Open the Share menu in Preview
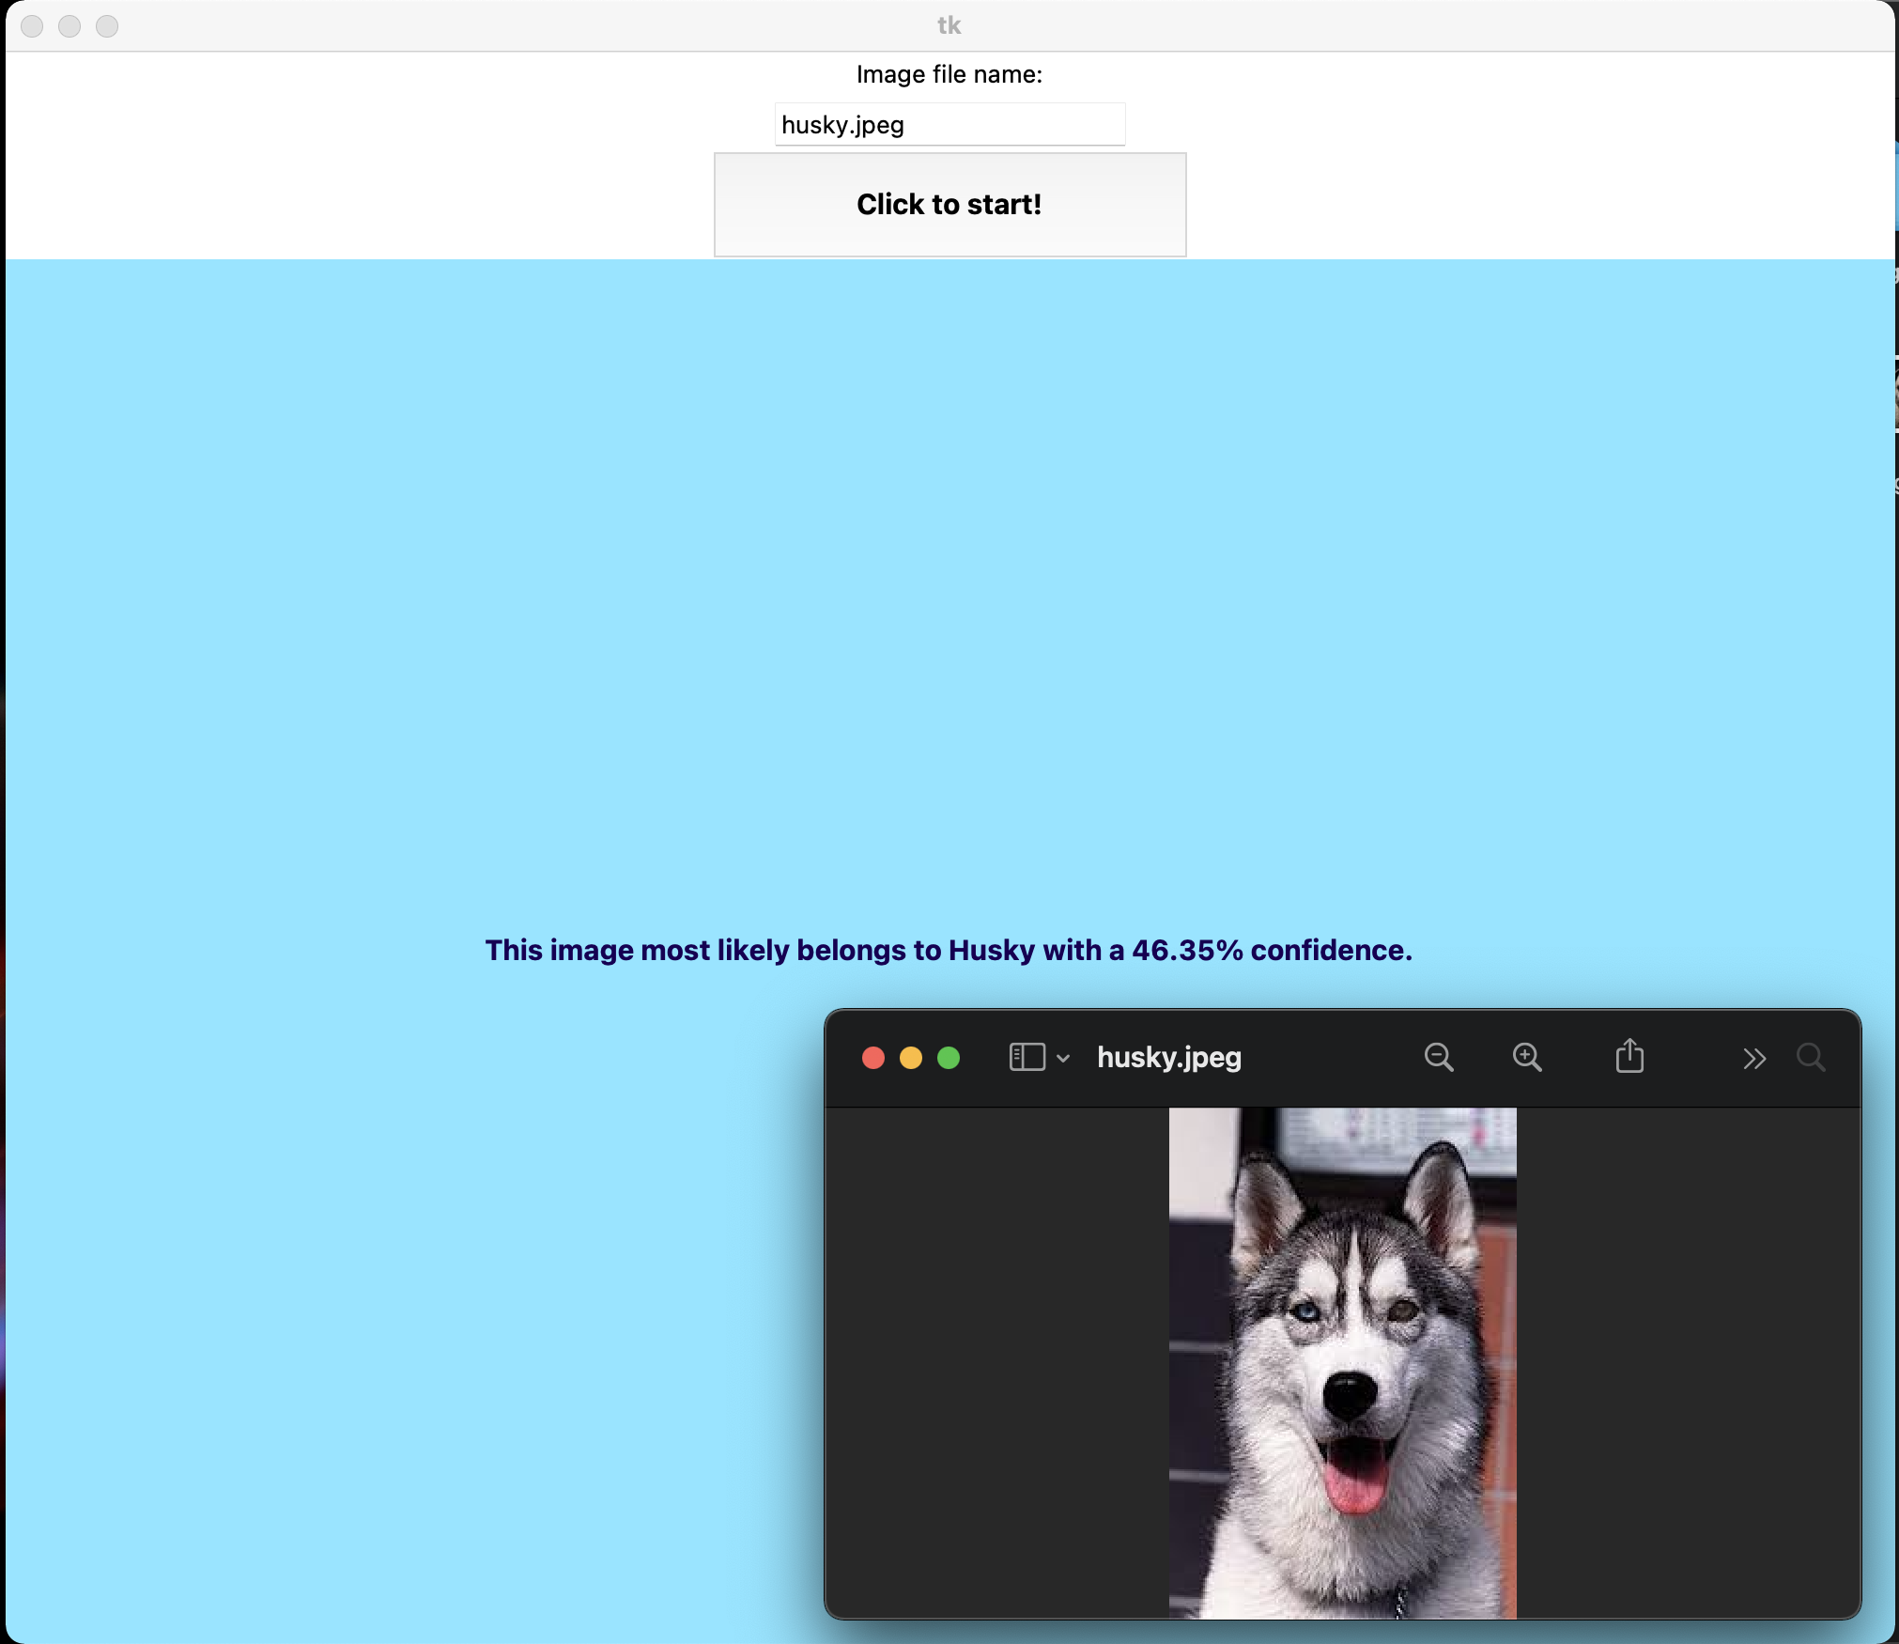 click(1629, 1057)
